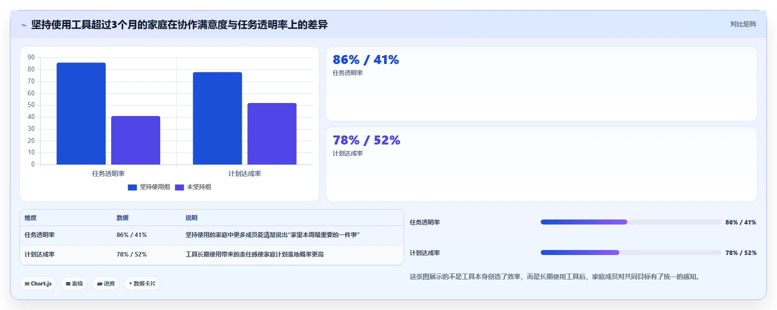Click the 86% / 41% data card value
The height and width of the screenshot is (310, 777).
pyautogui.click(x=366, y=60)
